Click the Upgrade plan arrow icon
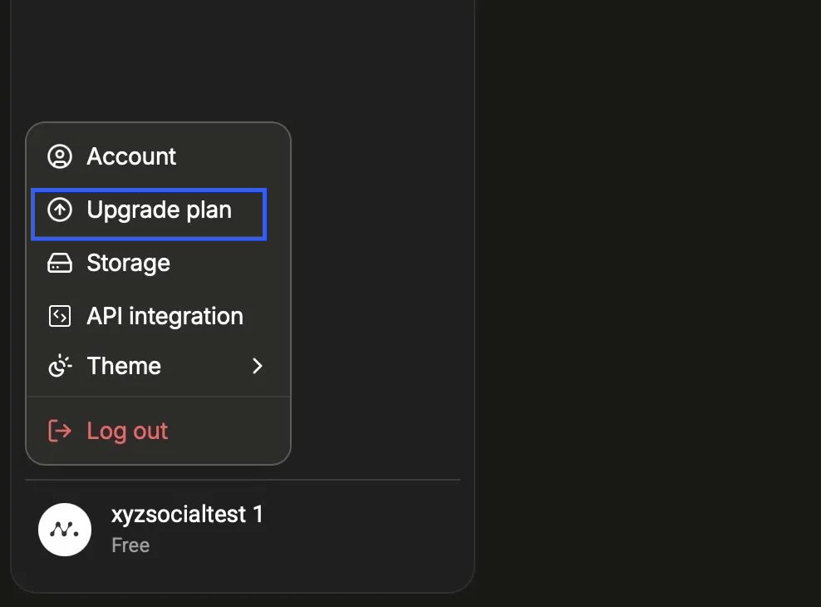The width and height of the screenshot is (821, 607). (x=60, y=210)
